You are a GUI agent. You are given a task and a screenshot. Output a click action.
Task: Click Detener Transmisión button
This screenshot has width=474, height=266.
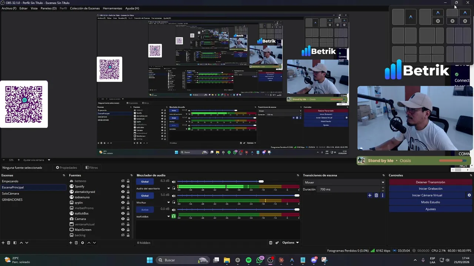[430, 182]
